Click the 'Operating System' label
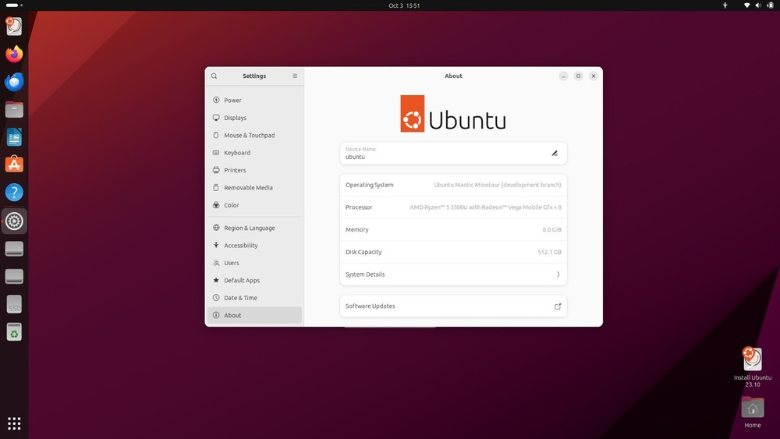The height and width of the screenshot is (439, 780). pos(370,185)
